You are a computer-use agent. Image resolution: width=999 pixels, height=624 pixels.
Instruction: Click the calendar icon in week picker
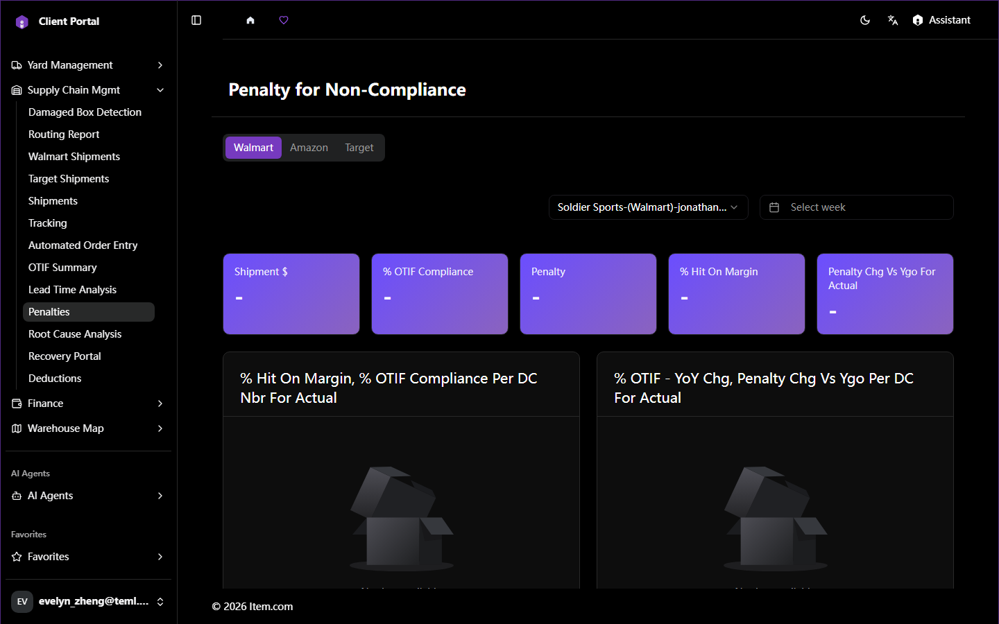(x=774, y=207)
